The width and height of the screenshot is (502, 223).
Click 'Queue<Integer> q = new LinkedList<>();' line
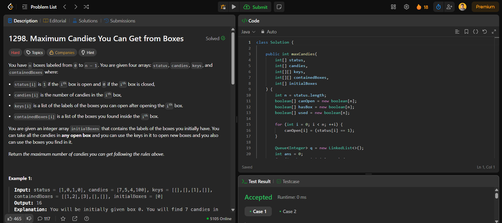[319, 148]
